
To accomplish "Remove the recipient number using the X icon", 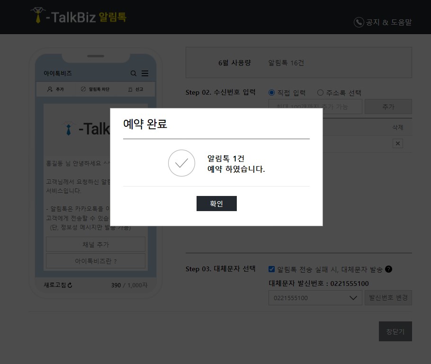I will coord(398,143).
